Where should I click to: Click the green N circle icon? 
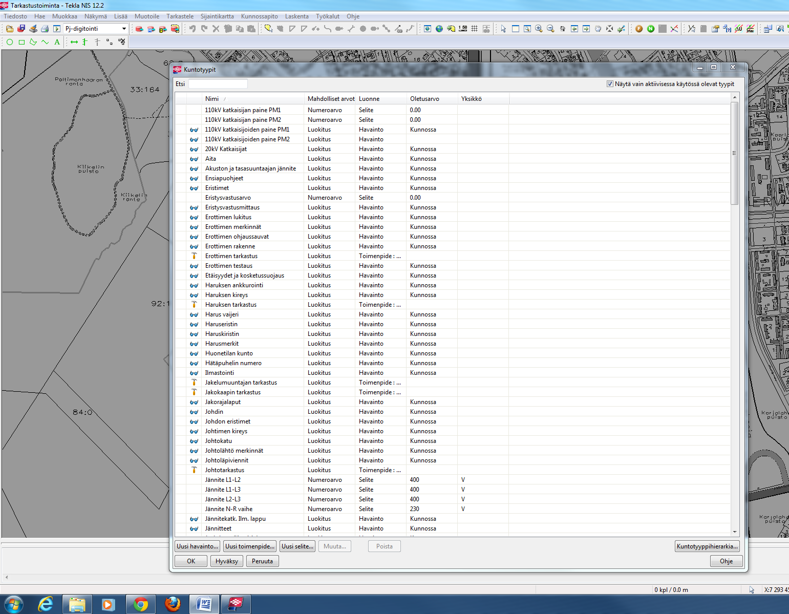point(650,29)
